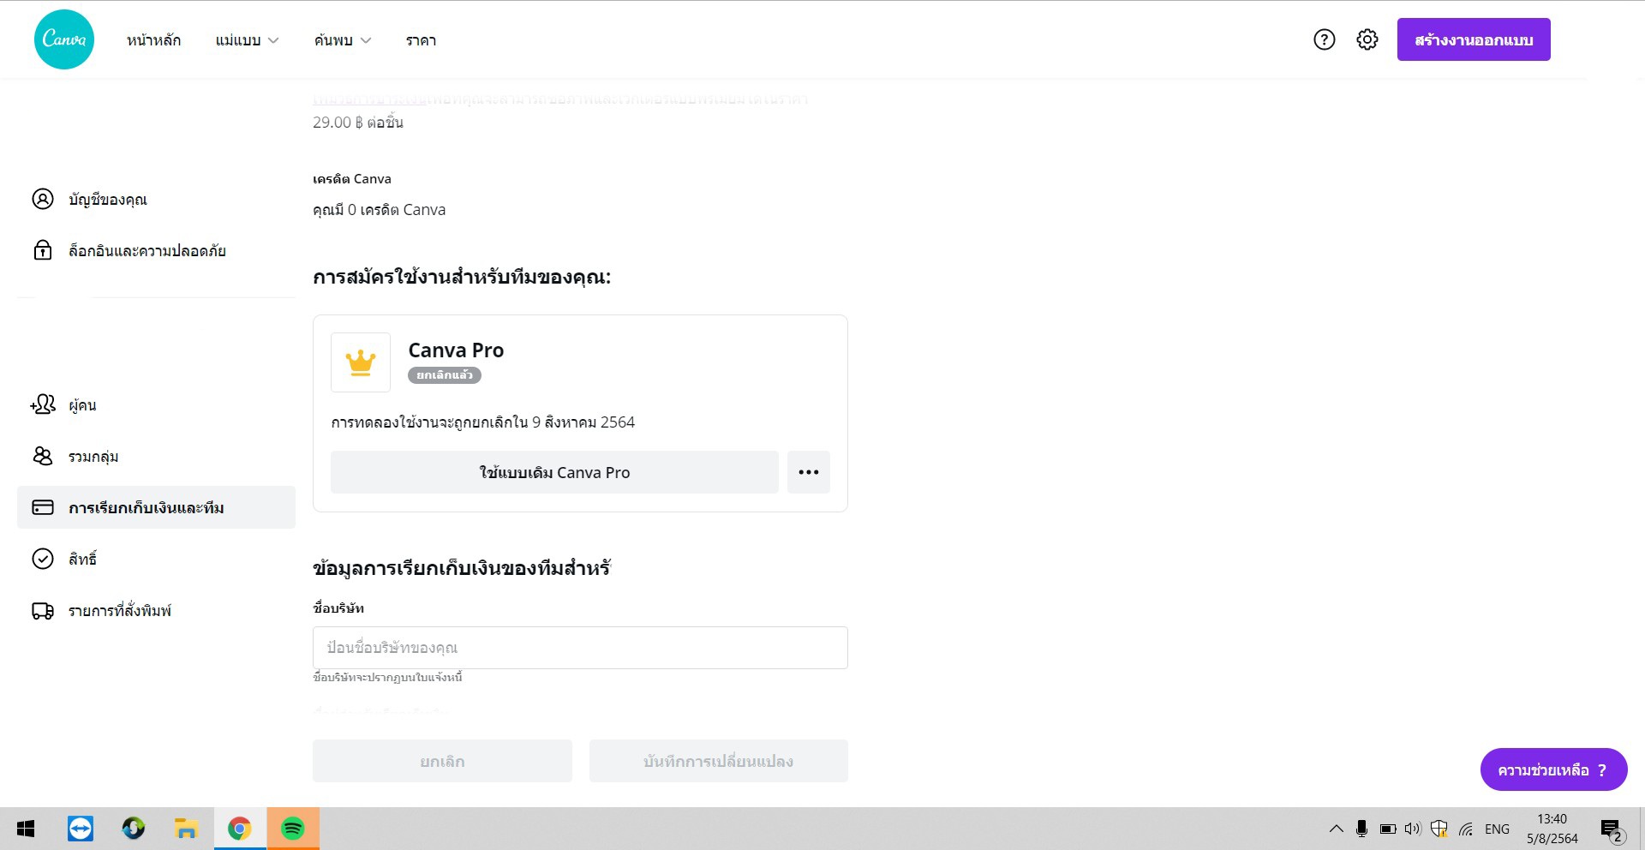Click the credit card billing icon
Screen dimensions: 1645x850
click(x=43, y=507)
